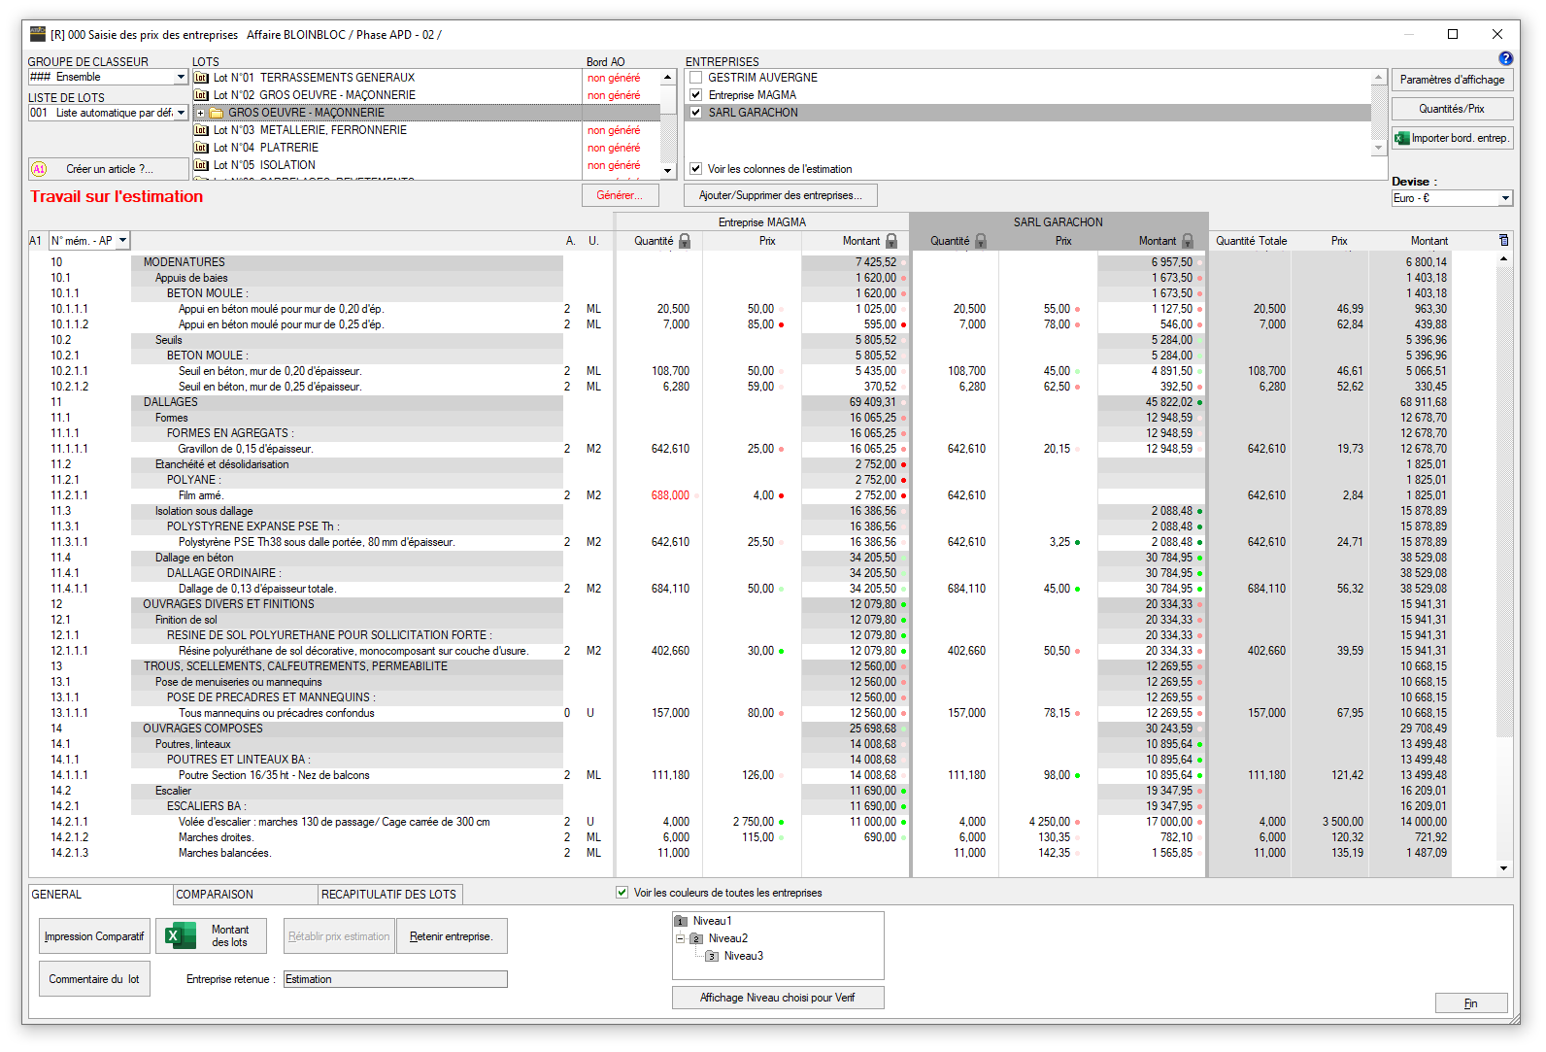Viewport: 1546px width, 1052px height.
Task: Click the Lot N°04 PLATRERIE lot icon
Action: click(x=201, y=148)
